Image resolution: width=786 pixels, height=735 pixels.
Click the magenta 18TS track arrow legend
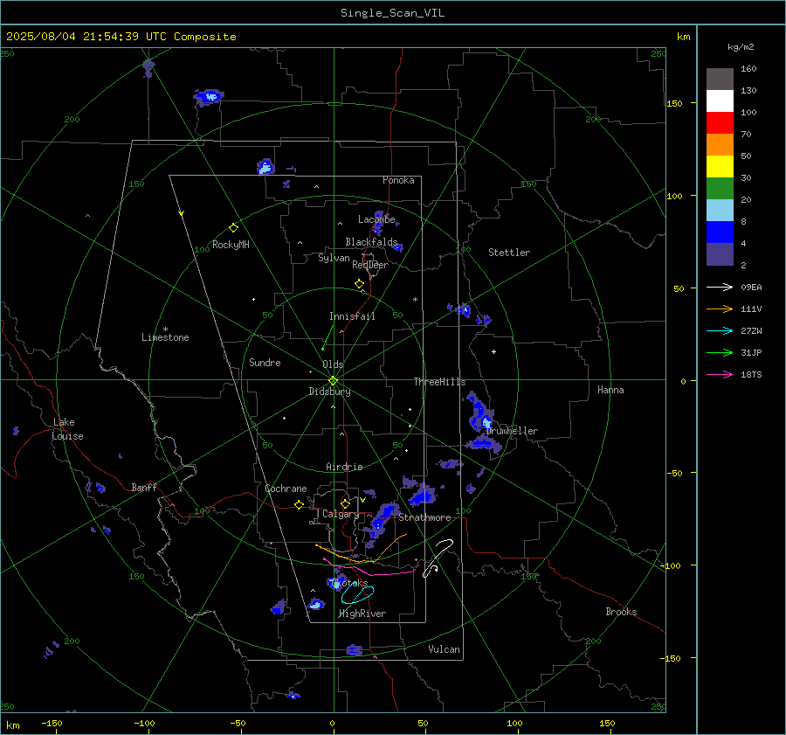(x=720, y=374)
